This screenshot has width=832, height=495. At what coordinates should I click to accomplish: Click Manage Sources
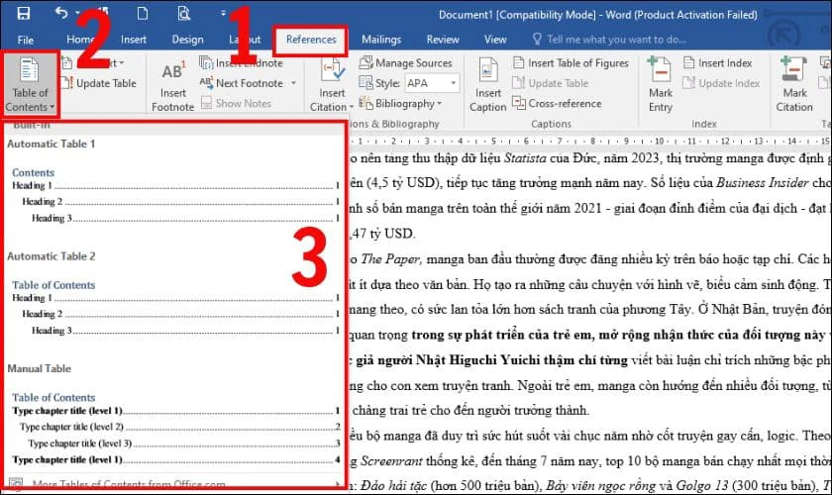406,63
